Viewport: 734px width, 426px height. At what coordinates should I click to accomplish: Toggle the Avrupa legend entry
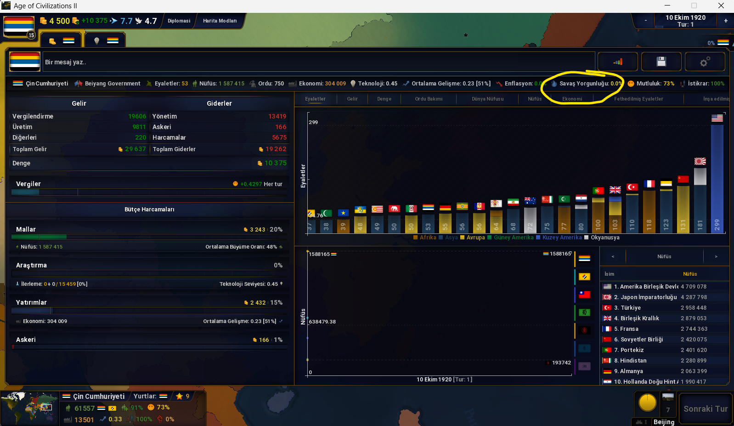point(473,238)
